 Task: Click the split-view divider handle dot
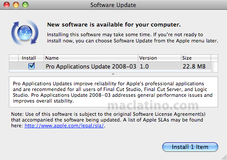coord(113,74)
